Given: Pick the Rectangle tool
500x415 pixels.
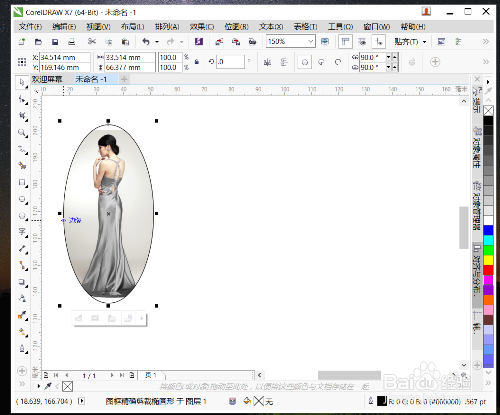Looking at the screenshot, I should pos(22,183).
